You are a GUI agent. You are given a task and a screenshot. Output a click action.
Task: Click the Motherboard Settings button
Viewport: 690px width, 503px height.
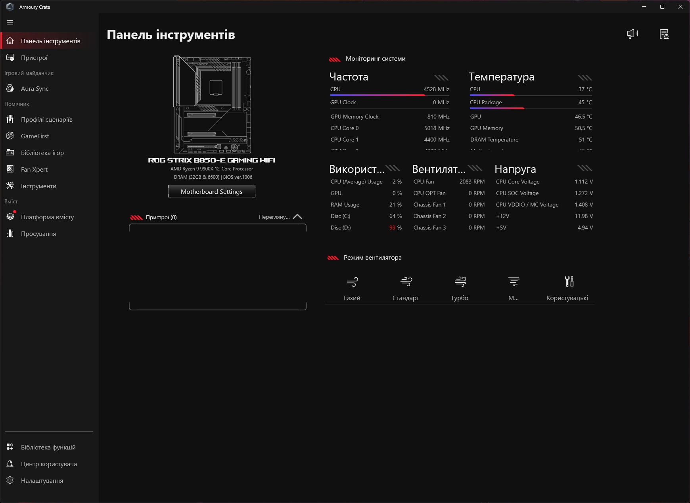coord(212,191)
